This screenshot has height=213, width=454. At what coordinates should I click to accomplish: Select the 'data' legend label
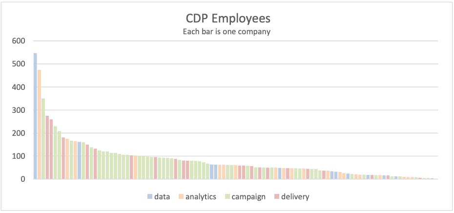[x=162, y=197]
